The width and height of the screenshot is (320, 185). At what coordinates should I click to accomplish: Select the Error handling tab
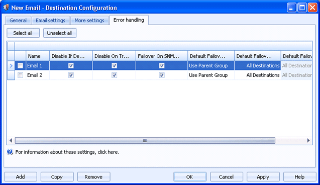pos(129,20)
